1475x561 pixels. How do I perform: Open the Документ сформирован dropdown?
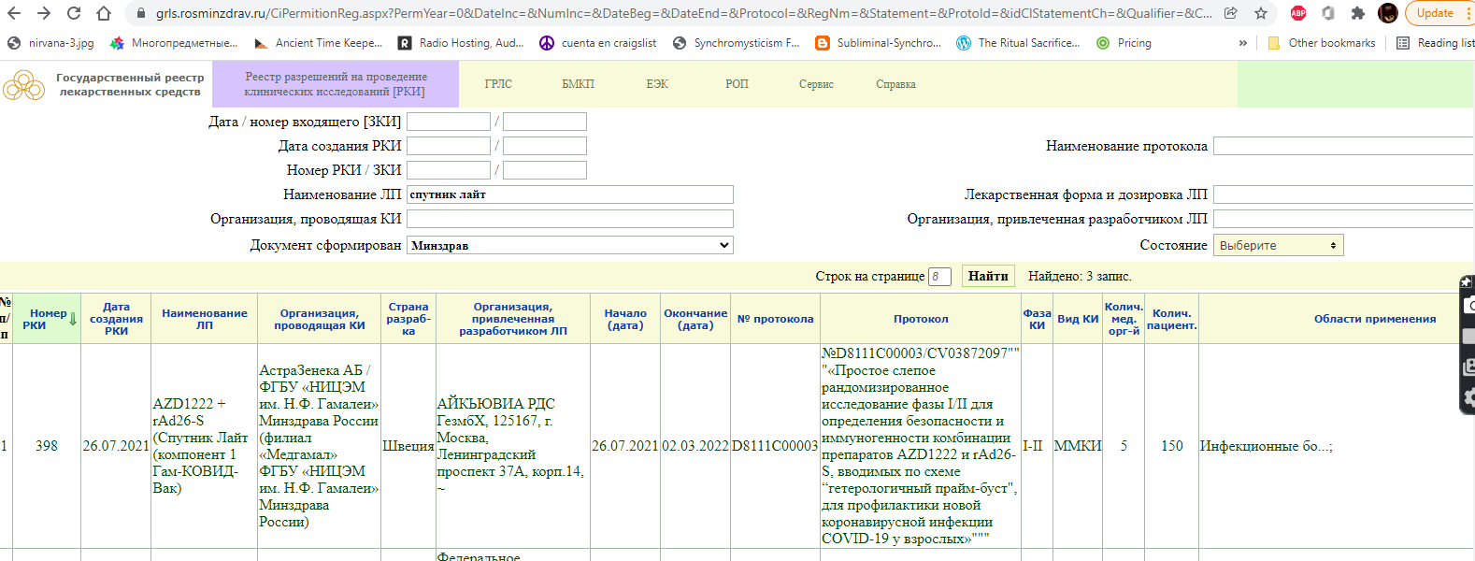tap(570, 245)
